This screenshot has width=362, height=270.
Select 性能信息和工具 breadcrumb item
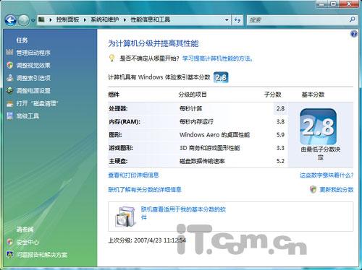(x=150, y=19)
